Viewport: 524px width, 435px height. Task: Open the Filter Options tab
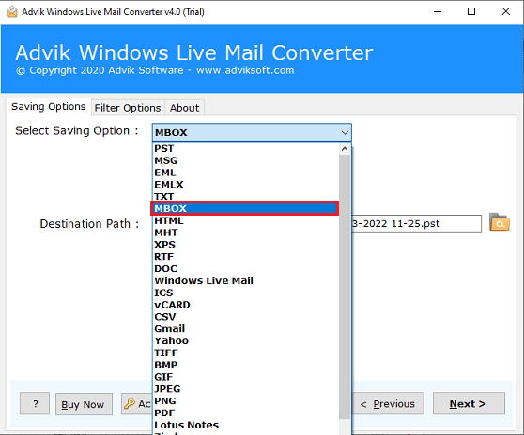128,108
